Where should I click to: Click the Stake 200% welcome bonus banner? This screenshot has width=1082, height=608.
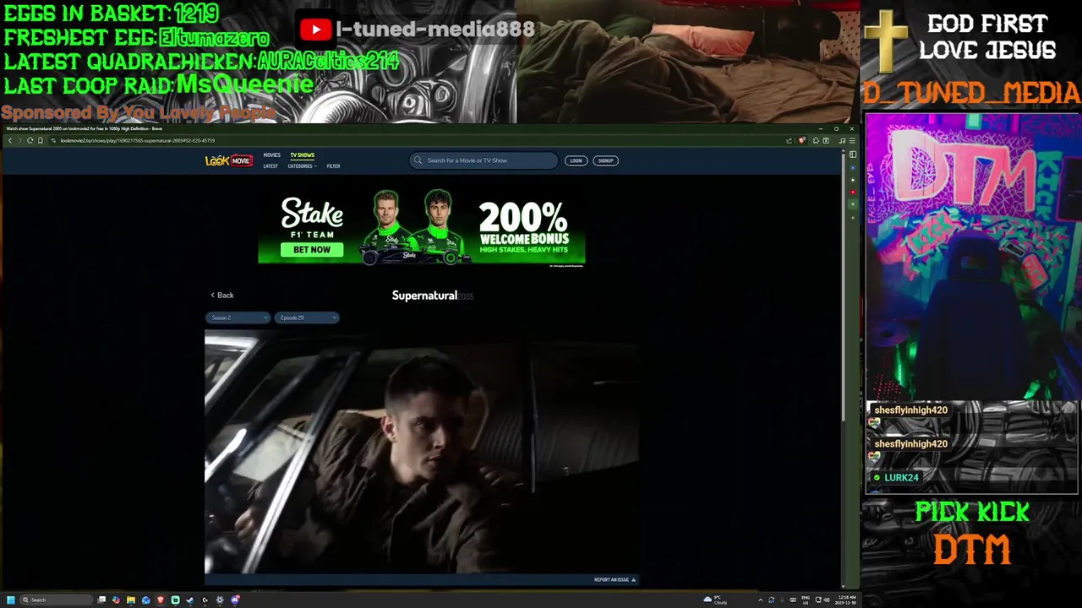pos(421,228)
